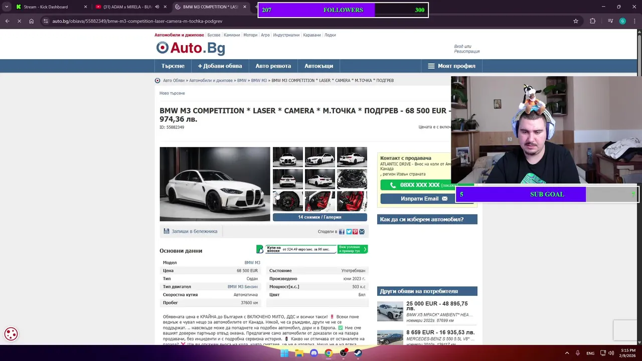Open Бусове category link
The width and height of the screenshot is (642, 361).
pyautogui.click(x=214, y=35)
